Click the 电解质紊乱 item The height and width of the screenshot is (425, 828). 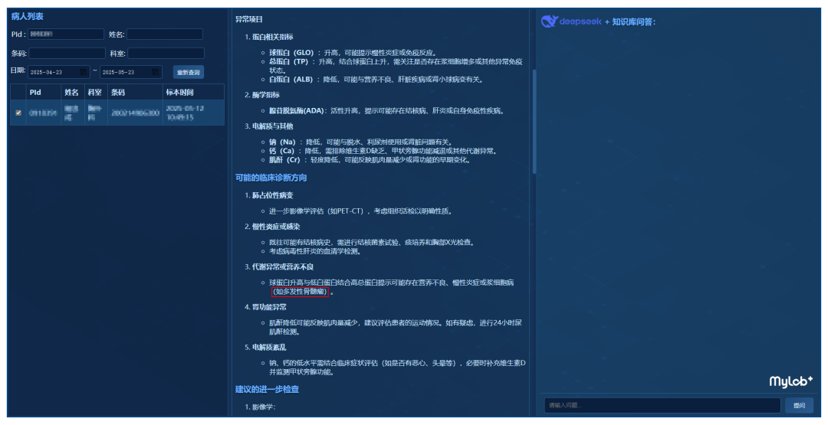[269, 348]
